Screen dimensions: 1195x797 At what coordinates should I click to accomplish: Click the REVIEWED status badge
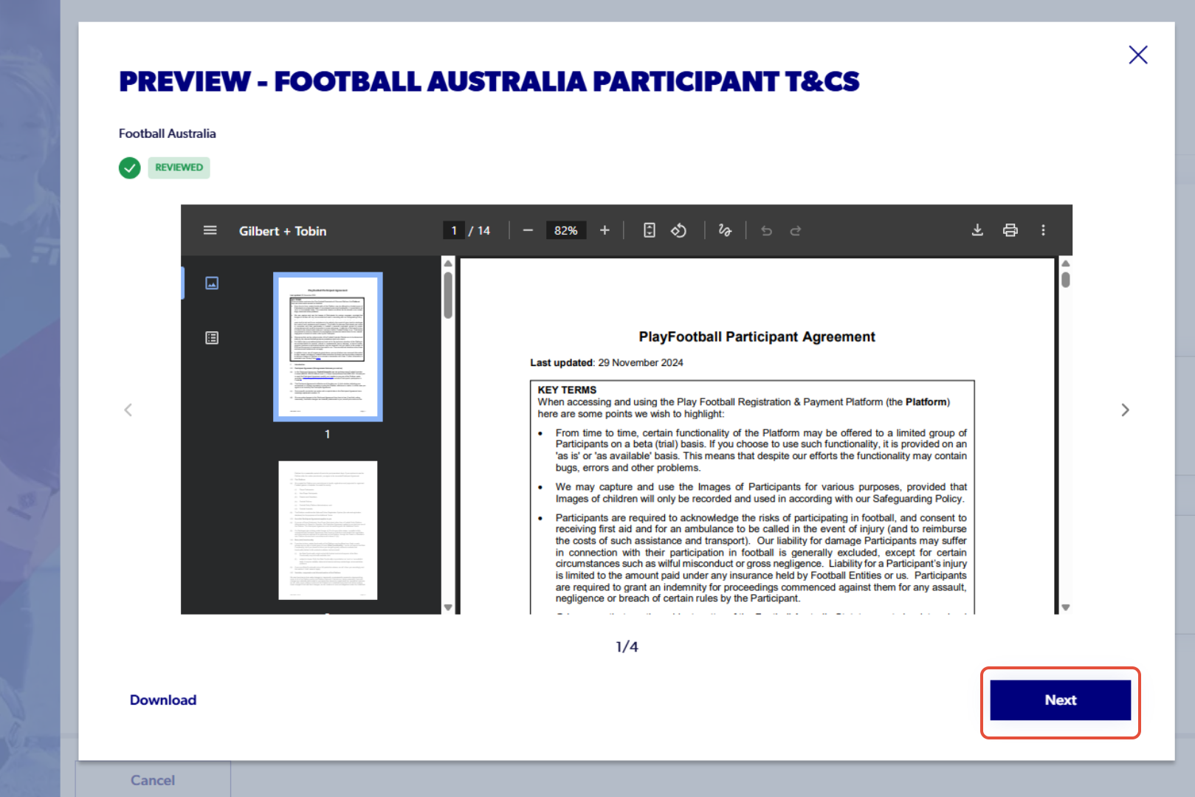[x=179, y=168]
